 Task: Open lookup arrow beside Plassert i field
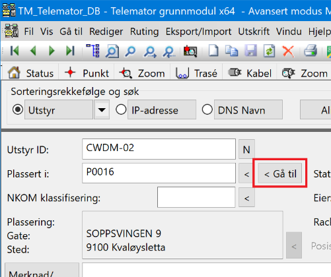click(246, 174)
